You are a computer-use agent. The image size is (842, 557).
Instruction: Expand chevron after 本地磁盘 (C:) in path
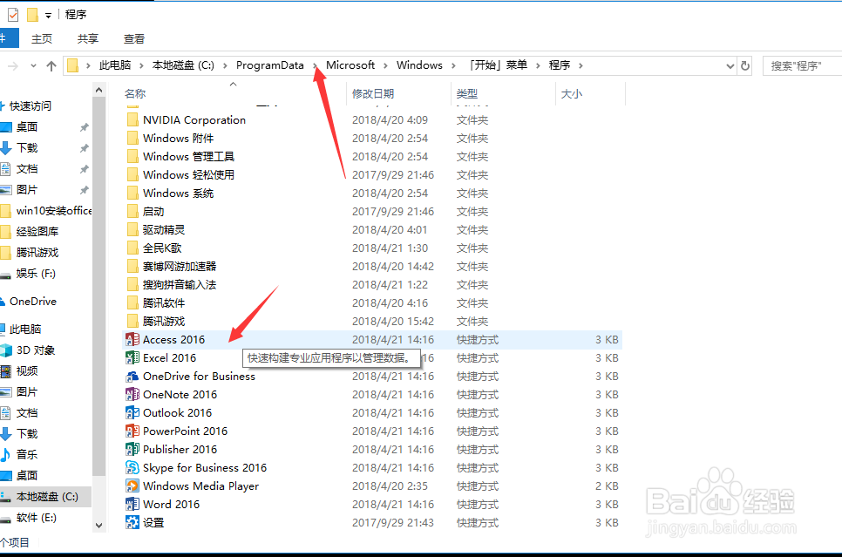[225, 65]
